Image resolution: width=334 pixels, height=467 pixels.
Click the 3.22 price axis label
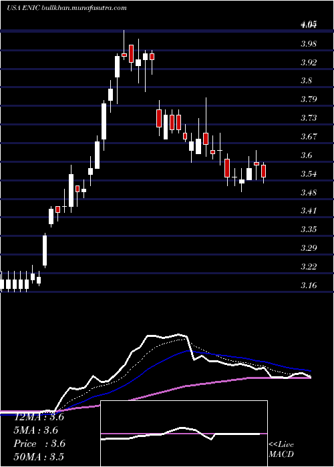point(309,266)
